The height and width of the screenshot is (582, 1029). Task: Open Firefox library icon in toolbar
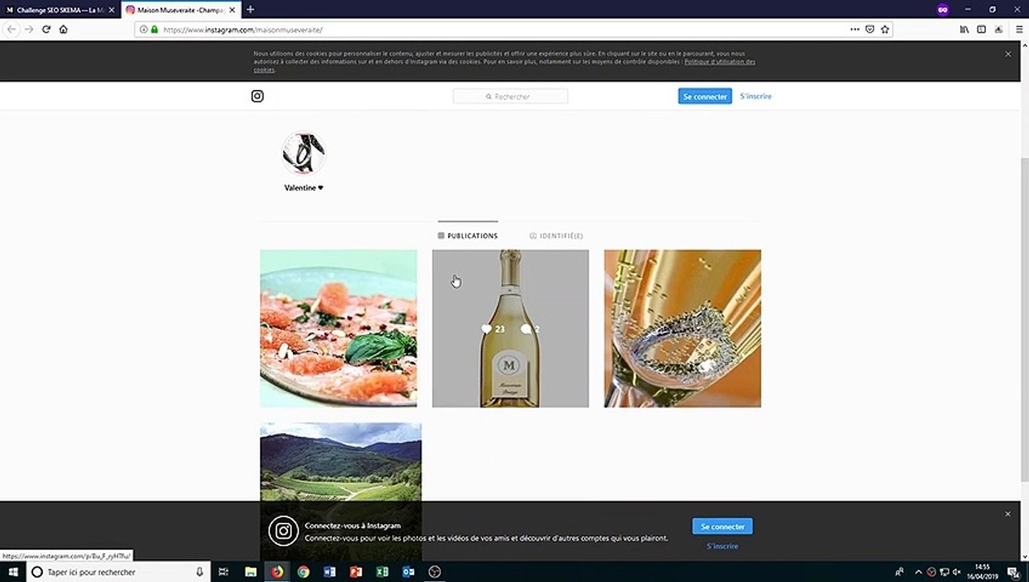(x=964, y=29)
